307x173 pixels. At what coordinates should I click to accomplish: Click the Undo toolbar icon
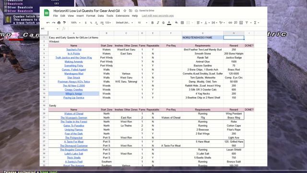pos(48,23)
